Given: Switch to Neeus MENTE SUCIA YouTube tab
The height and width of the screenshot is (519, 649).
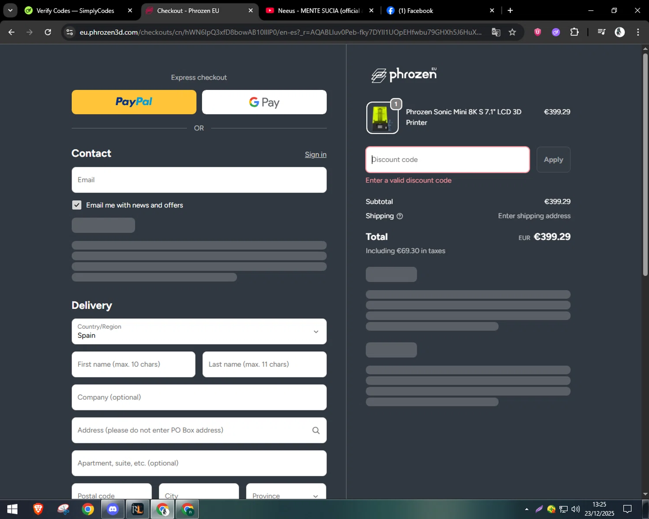Looking at the screenshot, I should coord(318,10).
